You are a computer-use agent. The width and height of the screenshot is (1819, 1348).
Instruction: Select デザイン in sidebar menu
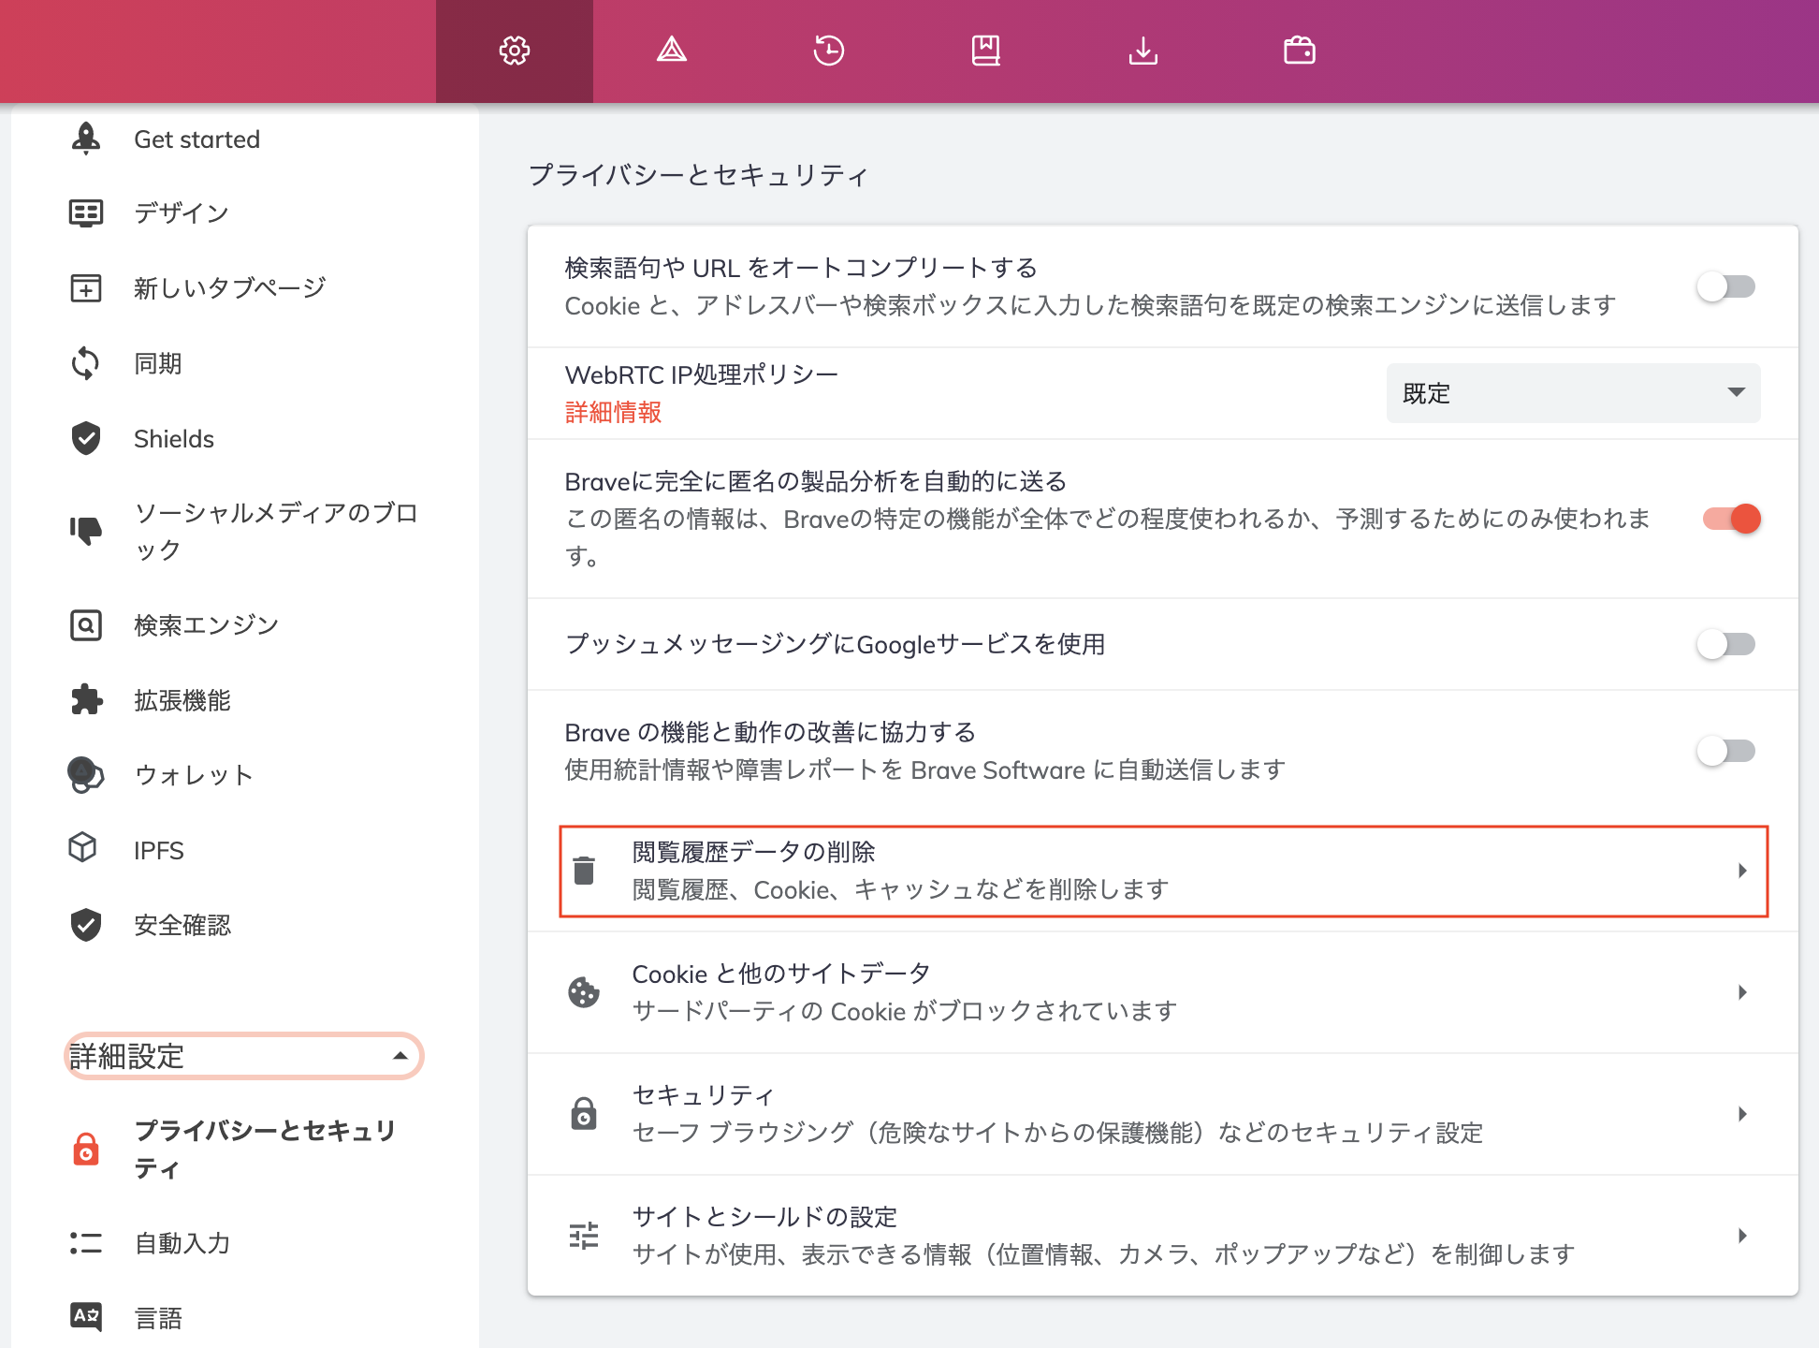(x=182, y=213)
